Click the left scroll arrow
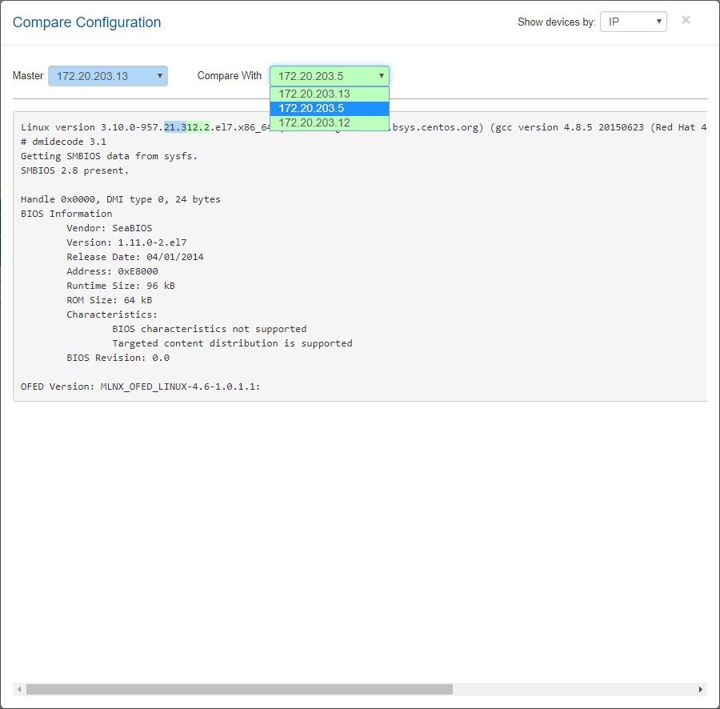 click(18, 689)
